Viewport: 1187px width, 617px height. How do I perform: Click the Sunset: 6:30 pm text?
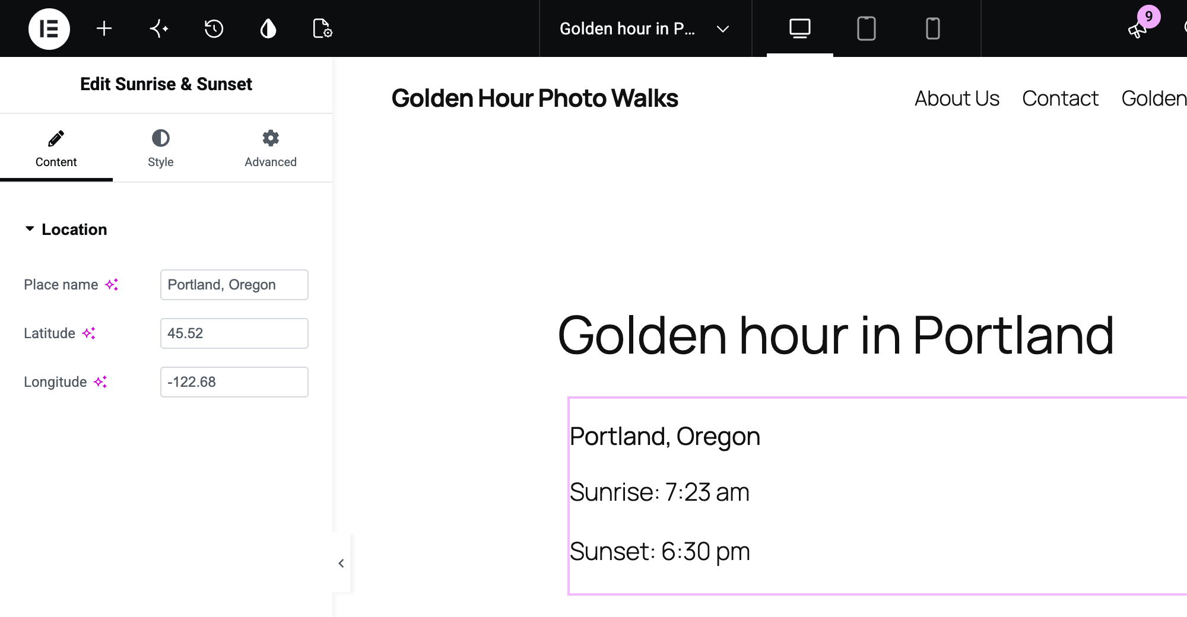660,552
